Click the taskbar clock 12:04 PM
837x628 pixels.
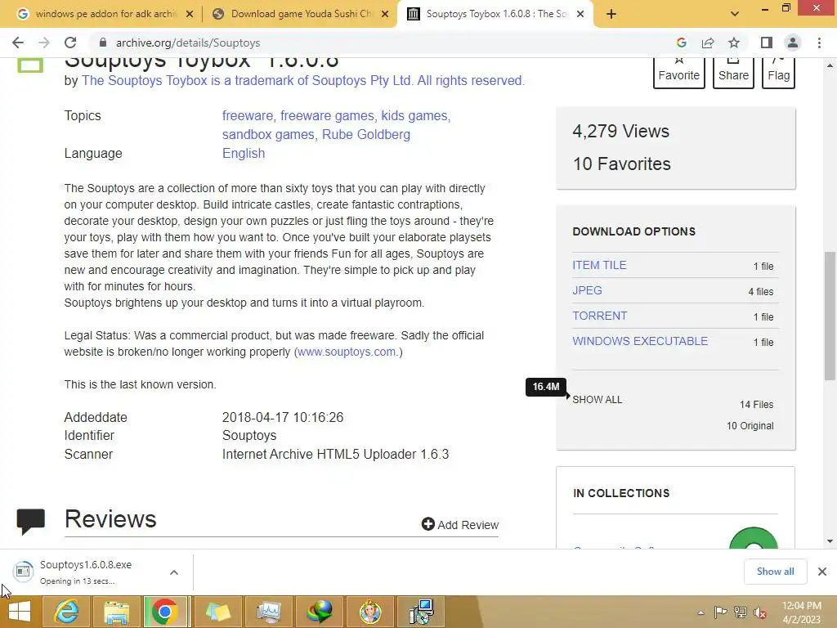click(802, 606)
